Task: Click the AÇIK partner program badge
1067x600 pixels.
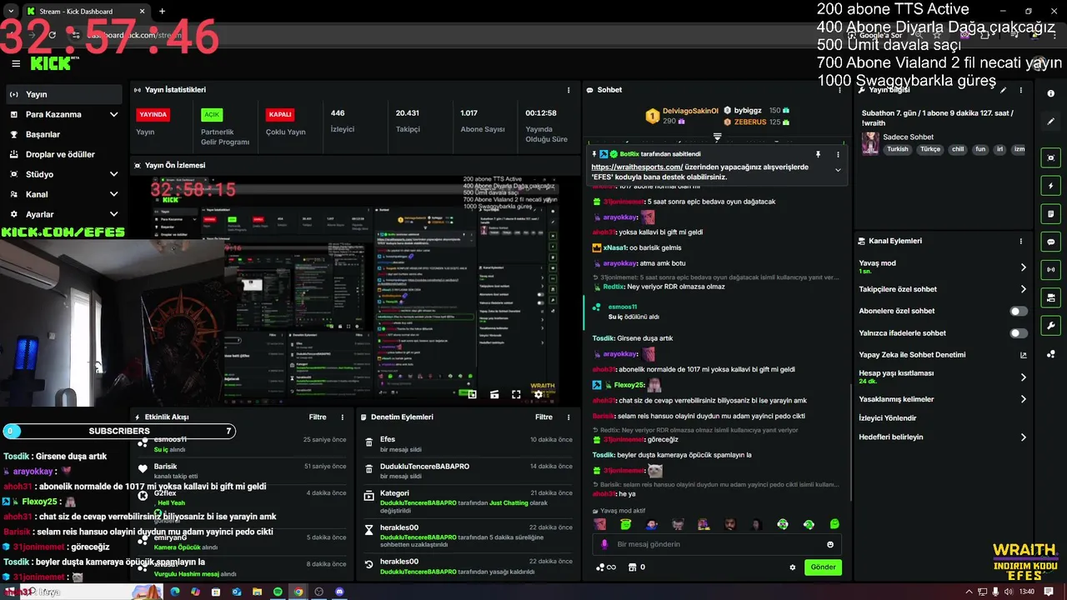Action: [x=212, y=115]
